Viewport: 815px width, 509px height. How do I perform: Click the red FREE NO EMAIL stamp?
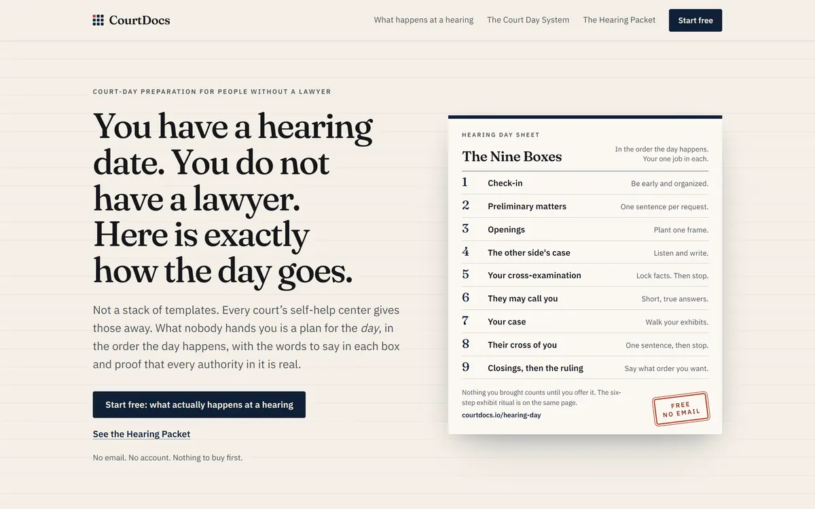click(681, 409)
